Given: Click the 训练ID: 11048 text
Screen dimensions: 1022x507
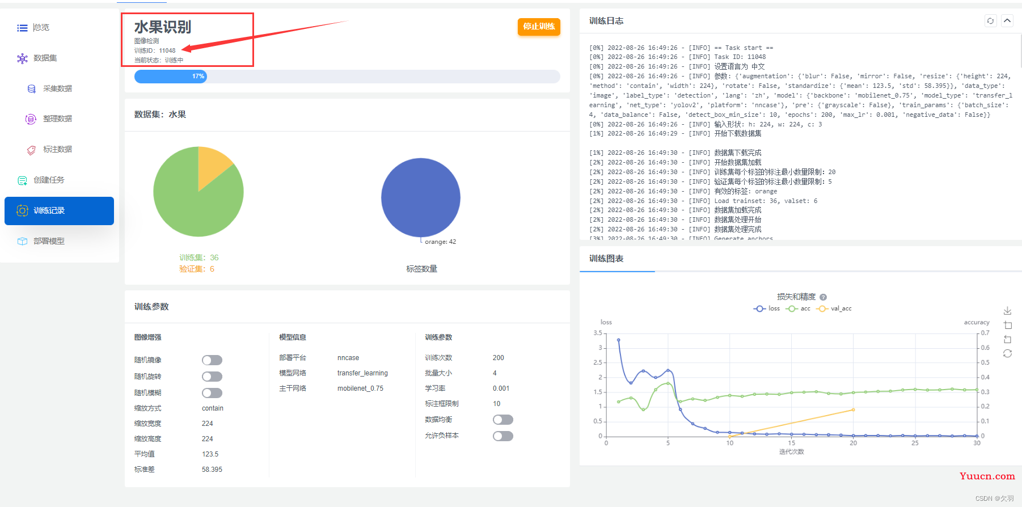Looking at the screenshot, I should coord(155,50).
